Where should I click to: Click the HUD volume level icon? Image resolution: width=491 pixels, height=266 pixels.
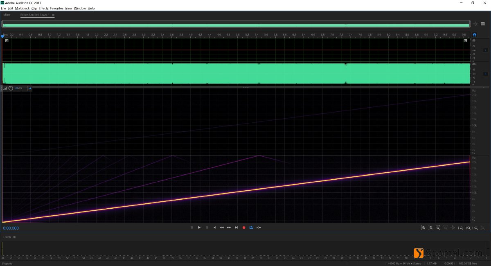(x=5, y=88)
